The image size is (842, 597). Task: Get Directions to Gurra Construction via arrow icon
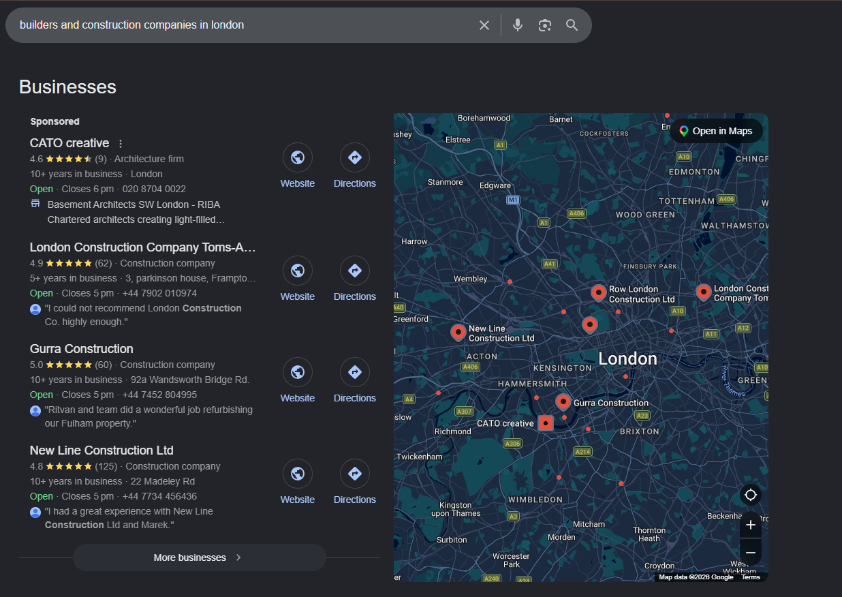click(x=355, y=372)
